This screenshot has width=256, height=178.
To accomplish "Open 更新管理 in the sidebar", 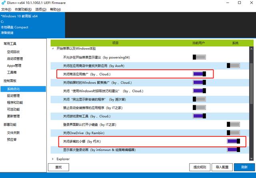I will [x=13, y=116].
